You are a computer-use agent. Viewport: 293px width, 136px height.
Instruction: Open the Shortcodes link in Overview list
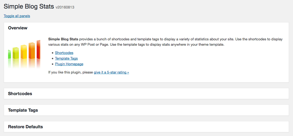click(64, 53)
